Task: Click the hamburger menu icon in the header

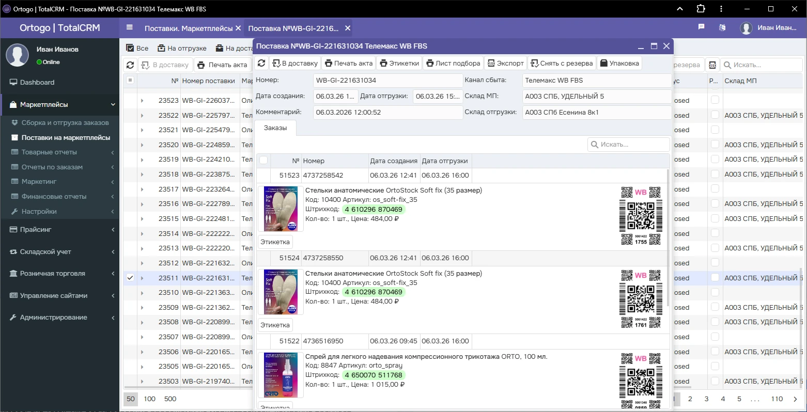Action: (x=129, y=27)
